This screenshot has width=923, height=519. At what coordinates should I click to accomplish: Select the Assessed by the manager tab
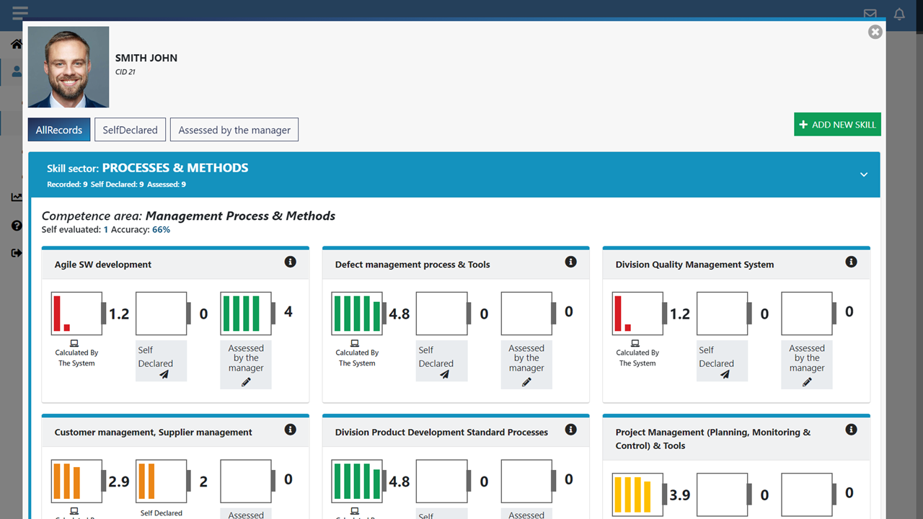tap(234, 130)
